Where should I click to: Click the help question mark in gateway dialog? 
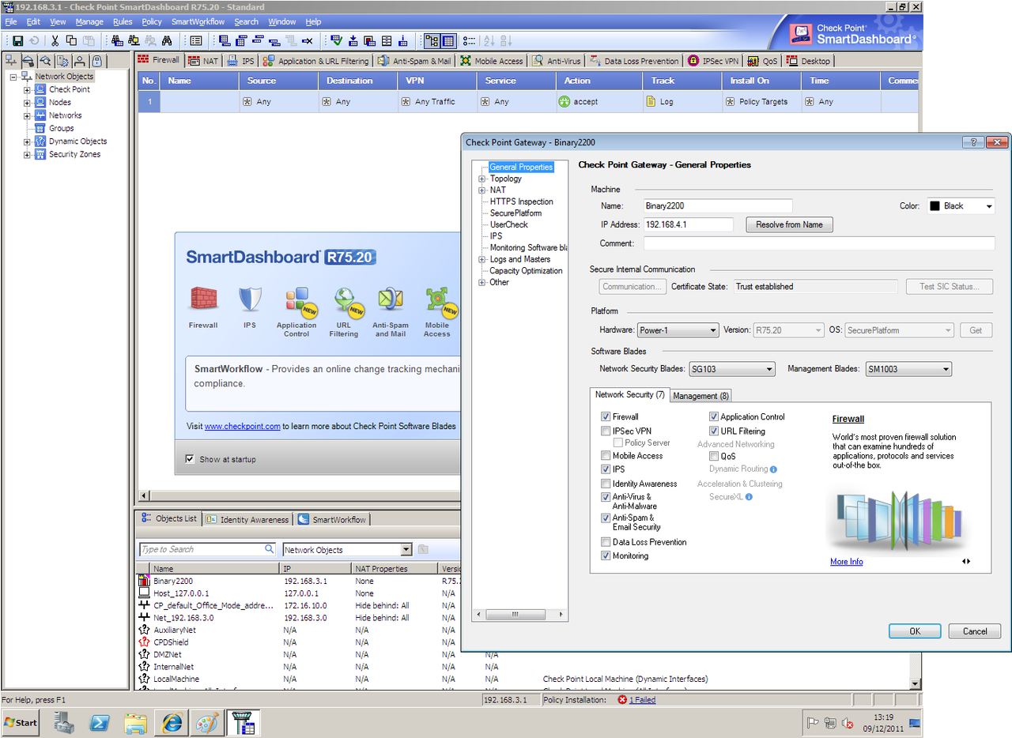(x=972, y=142)
